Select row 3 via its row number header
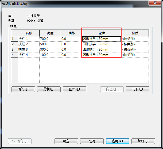 click(13, 49)
